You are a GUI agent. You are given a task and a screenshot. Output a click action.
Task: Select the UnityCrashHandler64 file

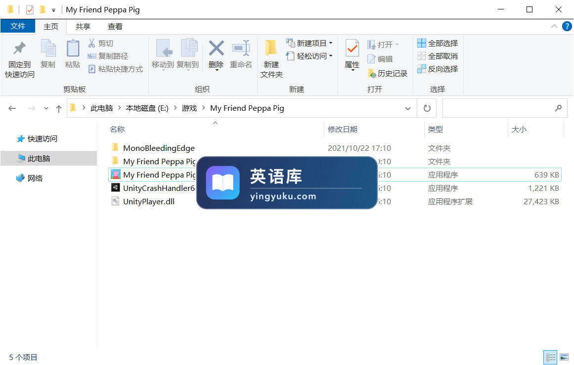click(159, 188)
